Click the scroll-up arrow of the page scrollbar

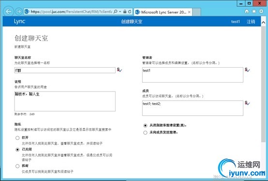tap(263, 22)
